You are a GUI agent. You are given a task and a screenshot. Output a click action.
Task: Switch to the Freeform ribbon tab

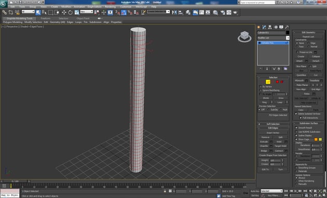point(46,18)
